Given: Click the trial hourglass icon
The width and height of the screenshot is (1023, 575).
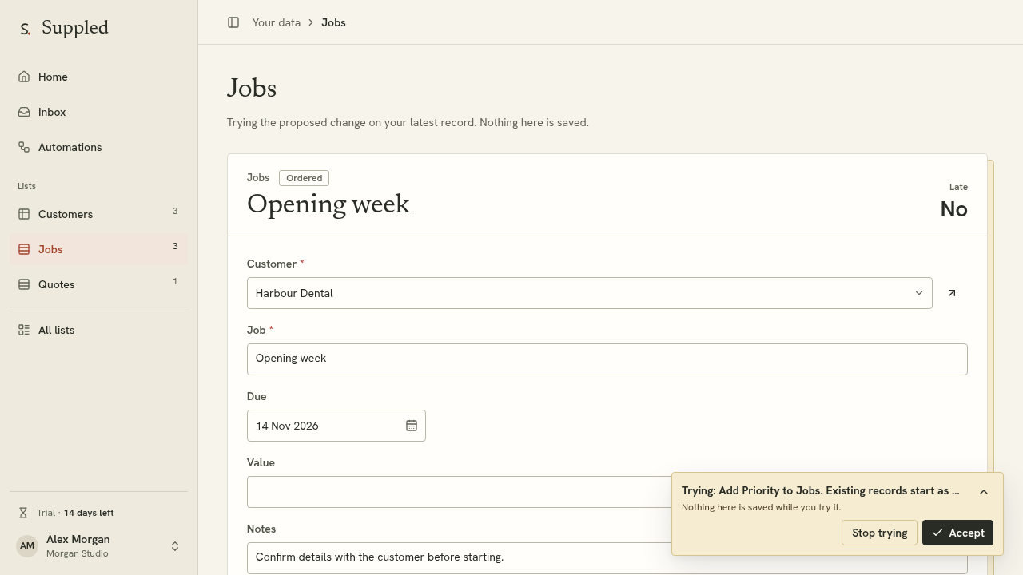Looking at the screenshot, I should click(23, 513).
